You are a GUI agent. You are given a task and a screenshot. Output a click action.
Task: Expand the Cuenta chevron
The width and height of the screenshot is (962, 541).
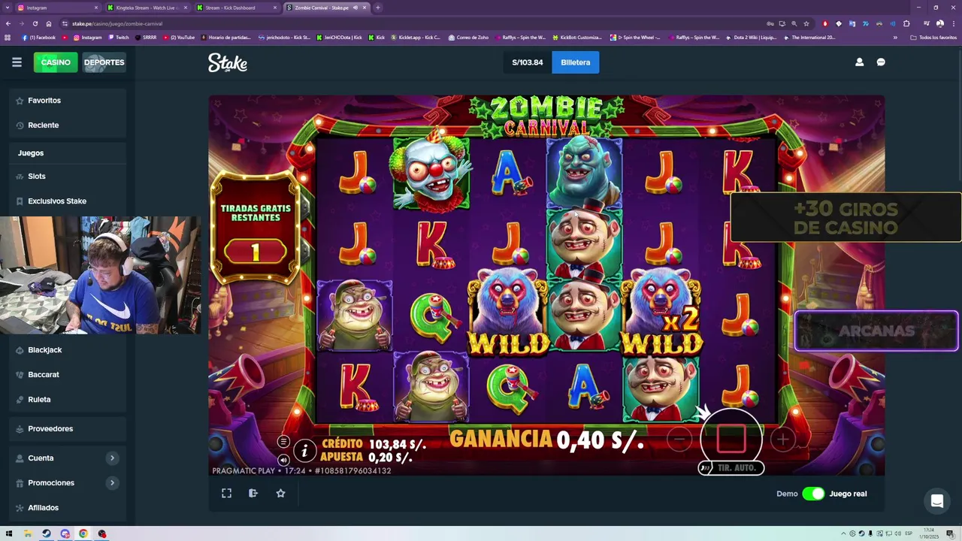pyautogui.click(x=112, y=458)
